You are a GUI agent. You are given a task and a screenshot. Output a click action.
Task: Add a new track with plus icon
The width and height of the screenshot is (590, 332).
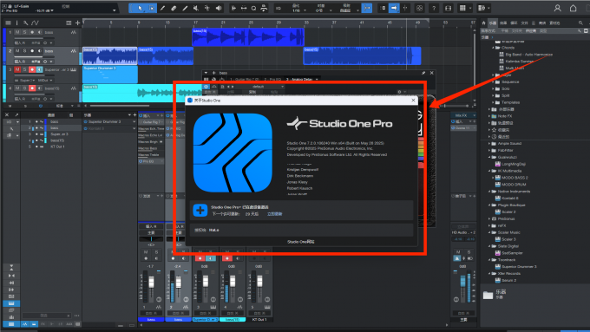tap(77, 23)
